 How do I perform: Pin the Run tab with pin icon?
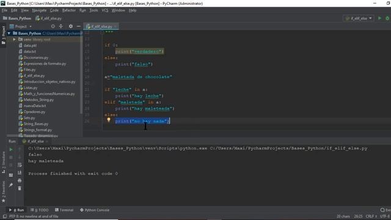pos(11,185)
